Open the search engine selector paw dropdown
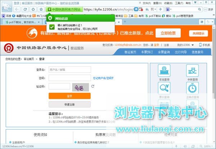 (169, 9)
